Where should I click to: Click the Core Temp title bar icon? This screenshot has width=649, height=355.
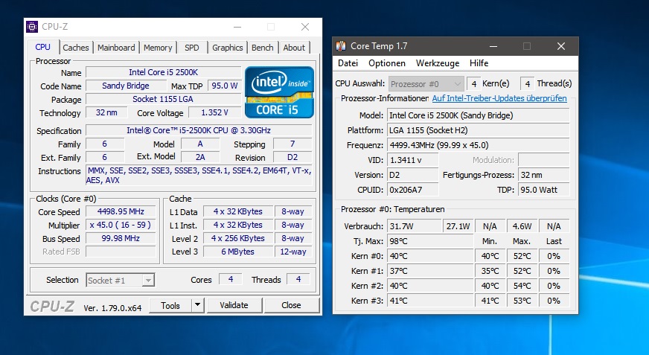point(341,46)
